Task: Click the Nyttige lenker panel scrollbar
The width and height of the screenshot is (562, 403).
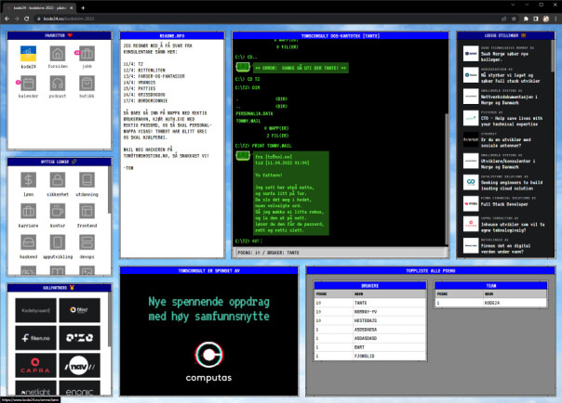Action: (109, 189)
